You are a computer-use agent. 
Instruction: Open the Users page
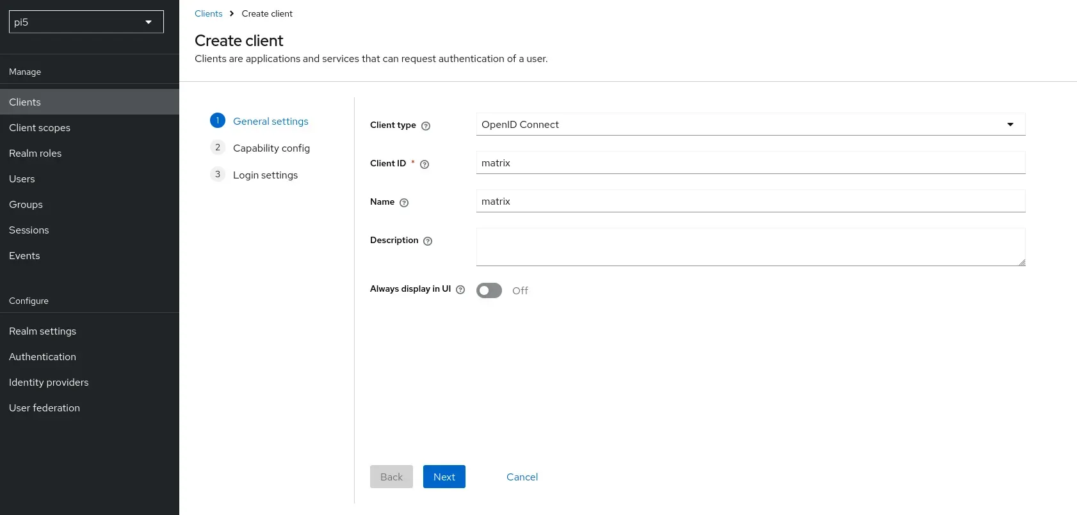[x=90, y=178]
